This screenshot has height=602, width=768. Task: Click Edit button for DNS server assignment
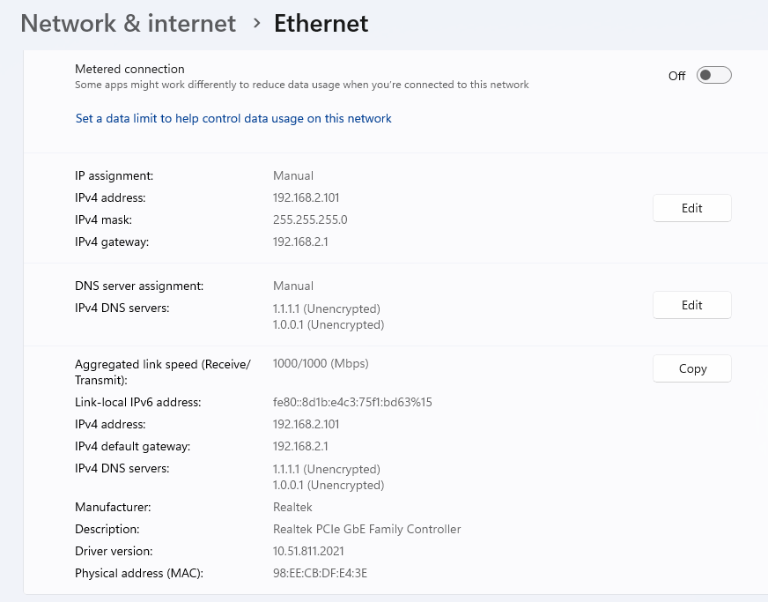(x=691, y=305)
